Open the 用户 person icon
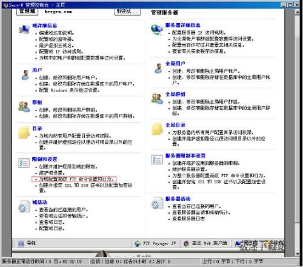This screenshot has width=303, height=267. (x=25, y=75)
